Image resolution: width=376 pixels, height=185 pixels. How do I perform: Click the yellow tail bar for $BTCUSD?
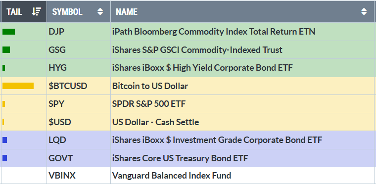18,86
